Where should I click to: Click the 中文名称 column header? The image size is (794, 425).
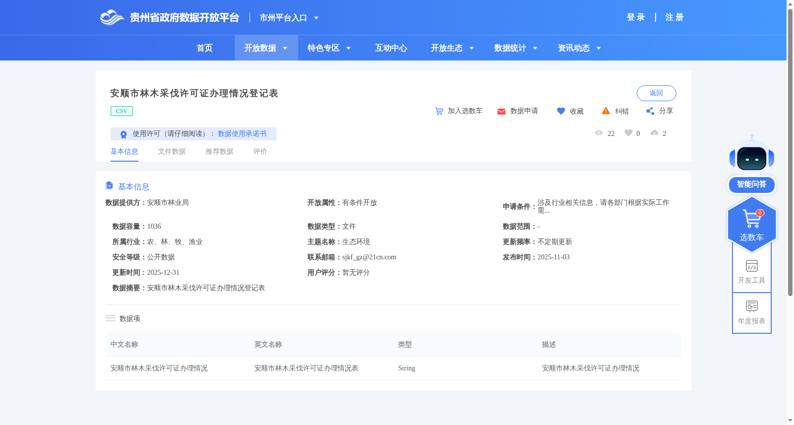(124, 345)
